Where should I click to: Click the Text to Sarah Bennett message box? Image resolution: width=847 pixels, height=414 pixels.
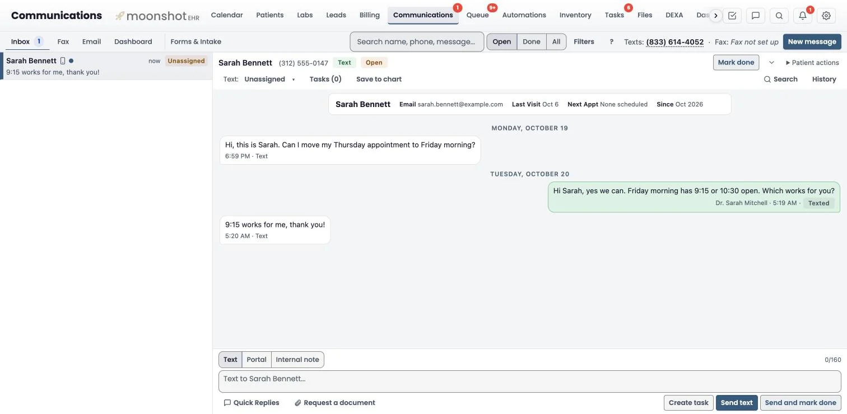point(530,382)
